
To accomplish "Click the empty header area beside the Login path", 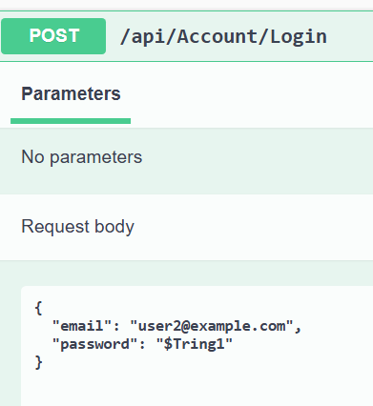I will tap(350, 36).
